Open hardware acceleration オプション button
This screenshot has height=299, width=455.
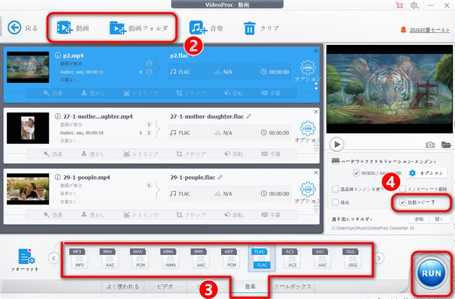pyautogui.click(x=426, y=173)
